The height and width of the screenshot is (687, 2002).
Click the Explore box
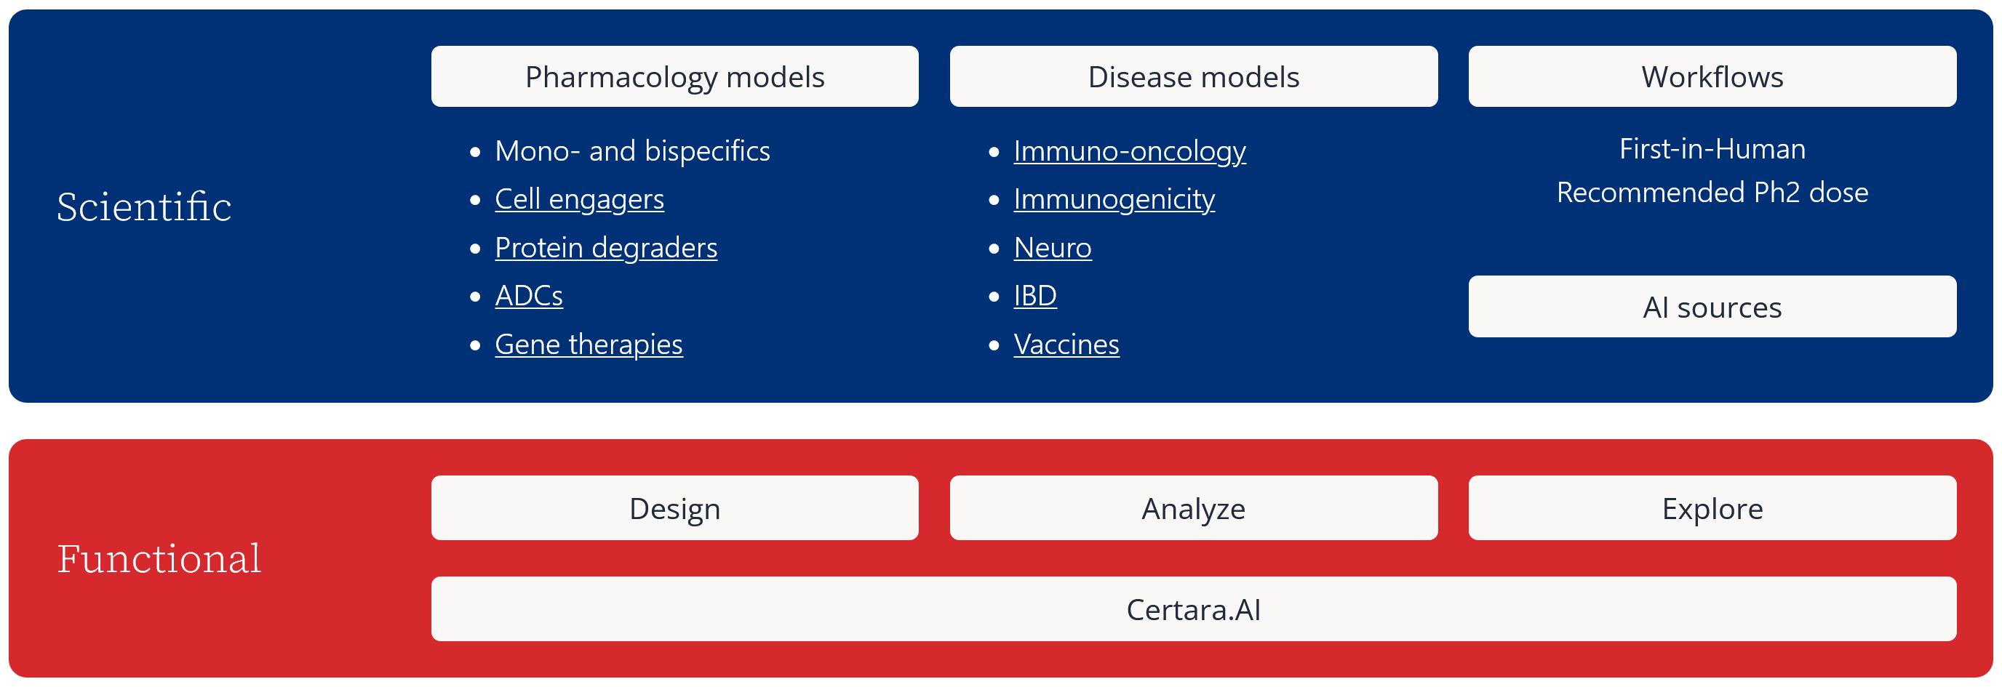pos(1711,508)
